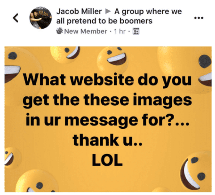This screenshot has width=215, height=195.
Task: Tap the small emoji left of 'thank u..'
Action: tap(12, 157)
